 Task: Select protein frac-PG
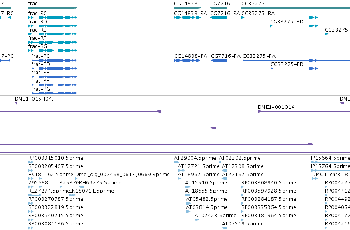tap(54, 93)
